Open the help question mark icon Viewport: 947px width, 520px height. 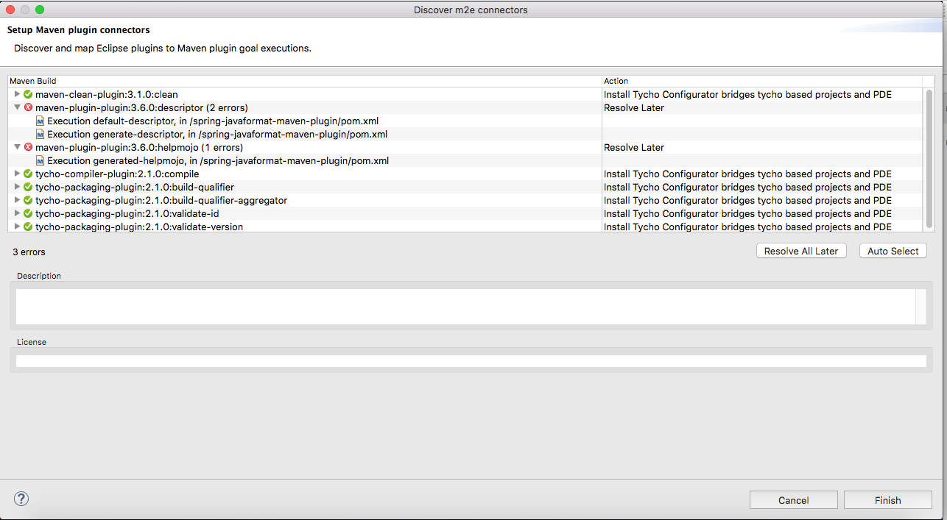21,498
